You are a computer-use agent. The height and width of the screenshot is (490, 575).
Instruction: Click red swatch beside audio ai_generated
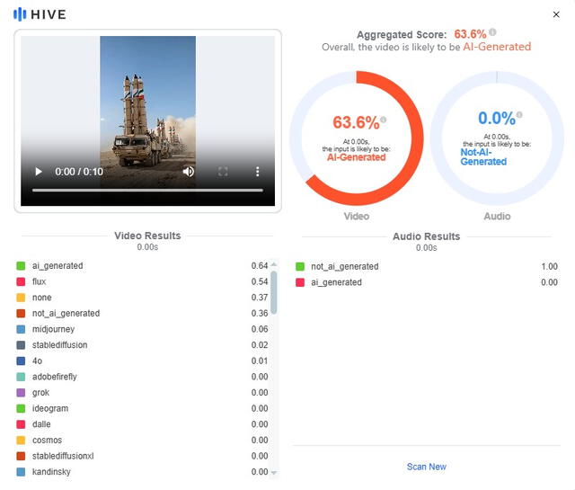300,282
